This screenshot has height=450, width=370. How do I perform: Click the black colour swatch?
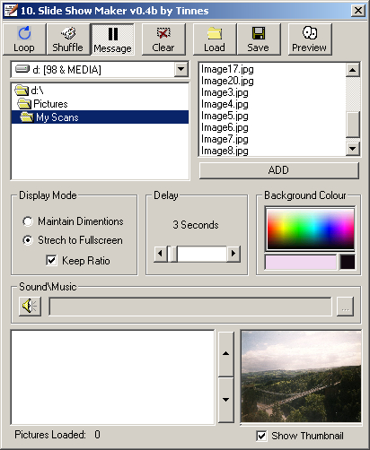[x=348, y=262]
